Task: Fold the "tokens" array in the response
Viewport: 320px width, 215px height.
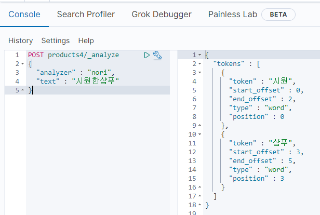Action: (x=201, y=64)
